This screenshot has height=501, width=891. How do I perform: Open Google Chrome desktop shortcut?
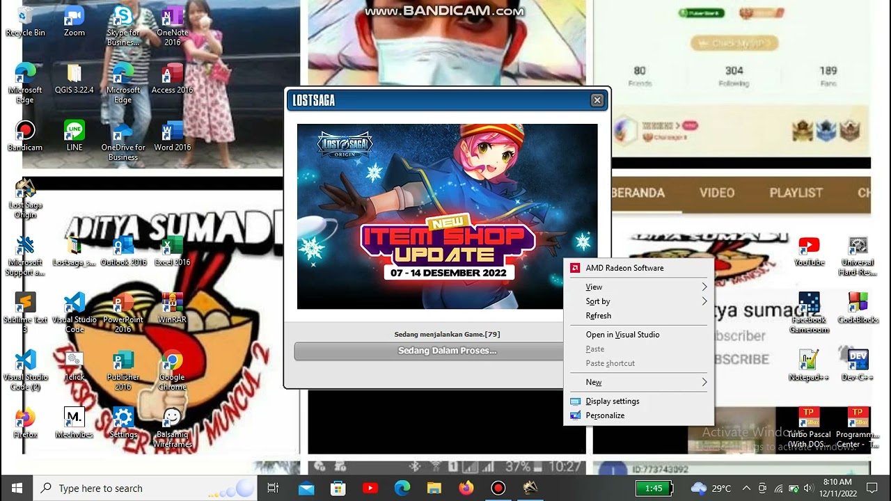point(172,370)
